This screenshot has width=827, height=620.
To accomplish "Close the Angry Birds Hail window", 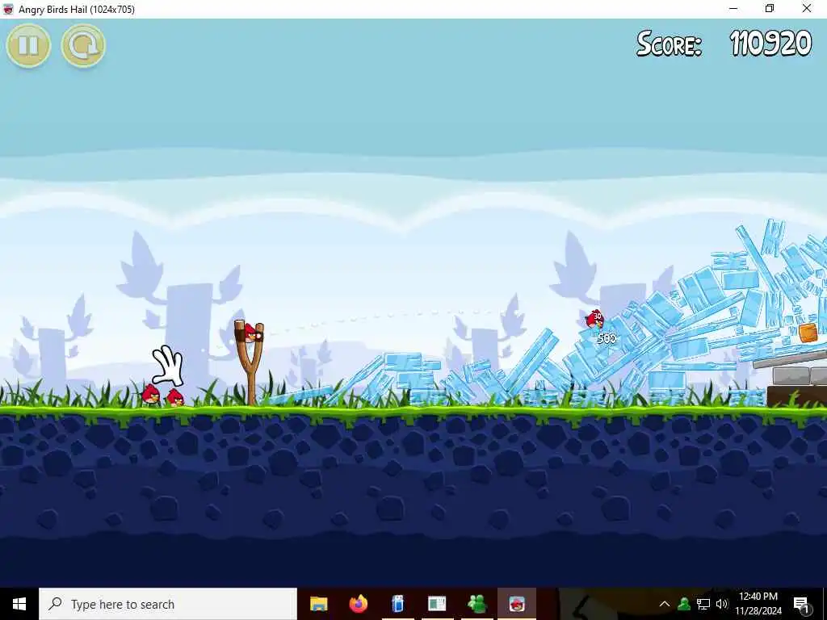I will (807, 9).
